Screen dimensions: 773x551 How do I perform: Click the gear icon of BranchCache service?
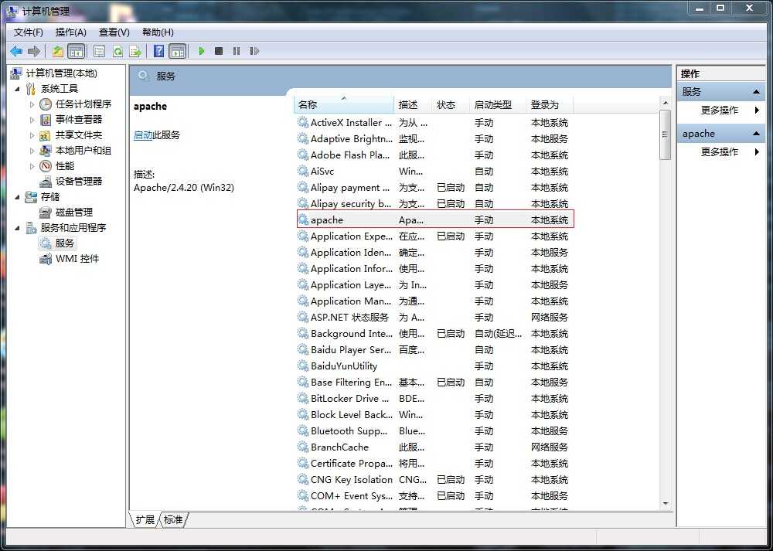click(303, 447)
